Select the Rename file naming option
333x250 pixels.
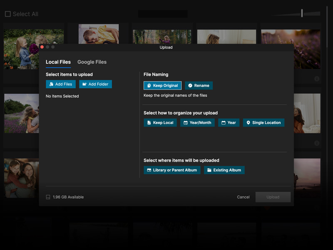199,85
